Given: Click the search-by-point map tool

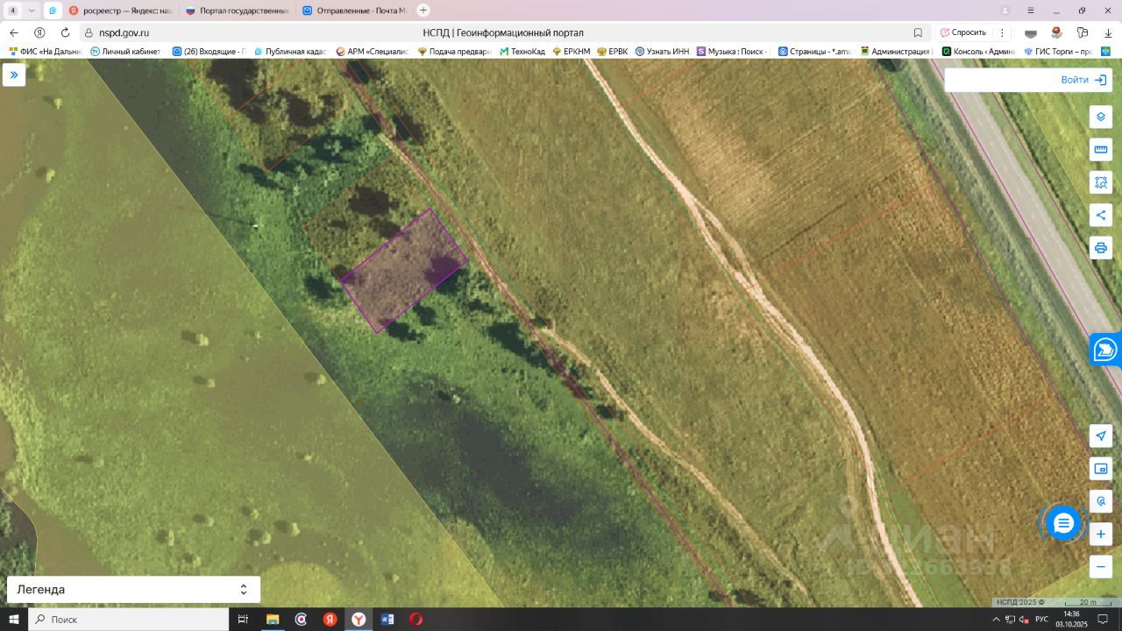Looking at the screenshot, I should pyautogui.click(x=1101, y=501).
